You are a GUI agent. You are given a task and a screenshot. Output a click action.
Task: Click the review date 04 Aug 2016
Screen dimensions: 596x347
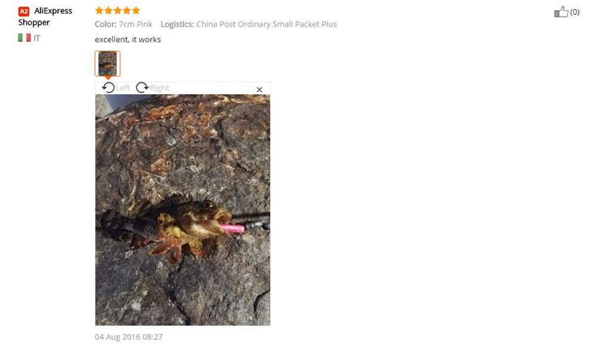point(129,337)
